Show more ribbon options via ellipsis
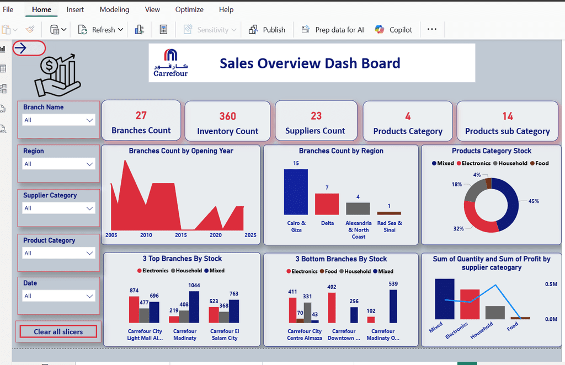 coord(432,30)
